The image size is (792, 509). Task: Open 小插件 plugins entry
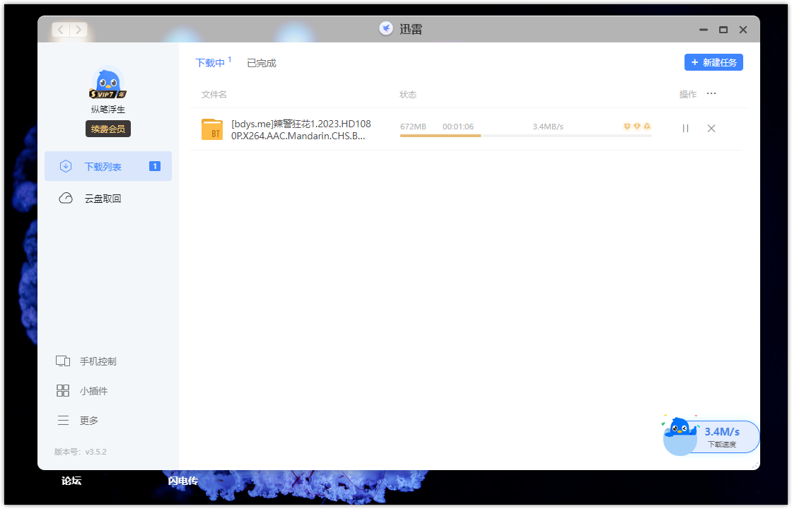(93, 391)
